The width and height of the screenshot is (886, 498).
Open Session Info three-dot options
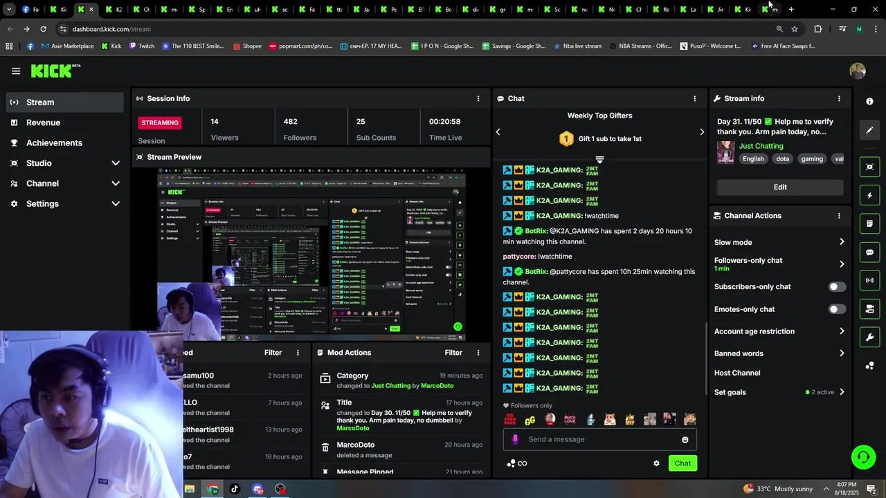[478, 98]
